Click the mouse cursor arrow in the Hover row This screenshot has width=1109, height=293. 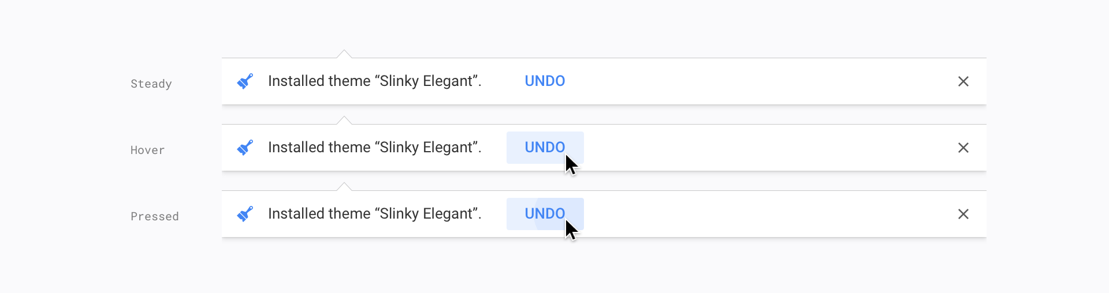pyautogui.click(x=571, y=165)
